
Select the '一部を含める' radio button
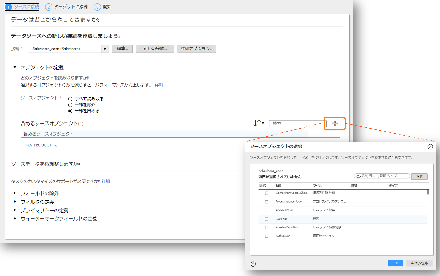(x=70, y=111)
